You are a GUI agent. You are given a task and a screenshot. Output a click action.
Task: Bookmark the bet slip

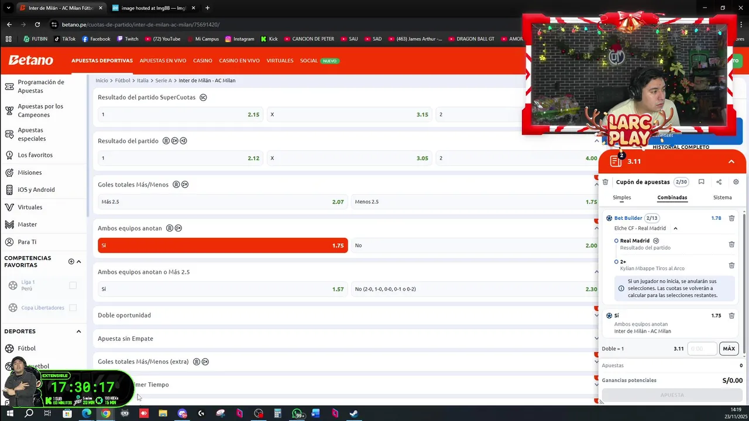pos(701,182)
